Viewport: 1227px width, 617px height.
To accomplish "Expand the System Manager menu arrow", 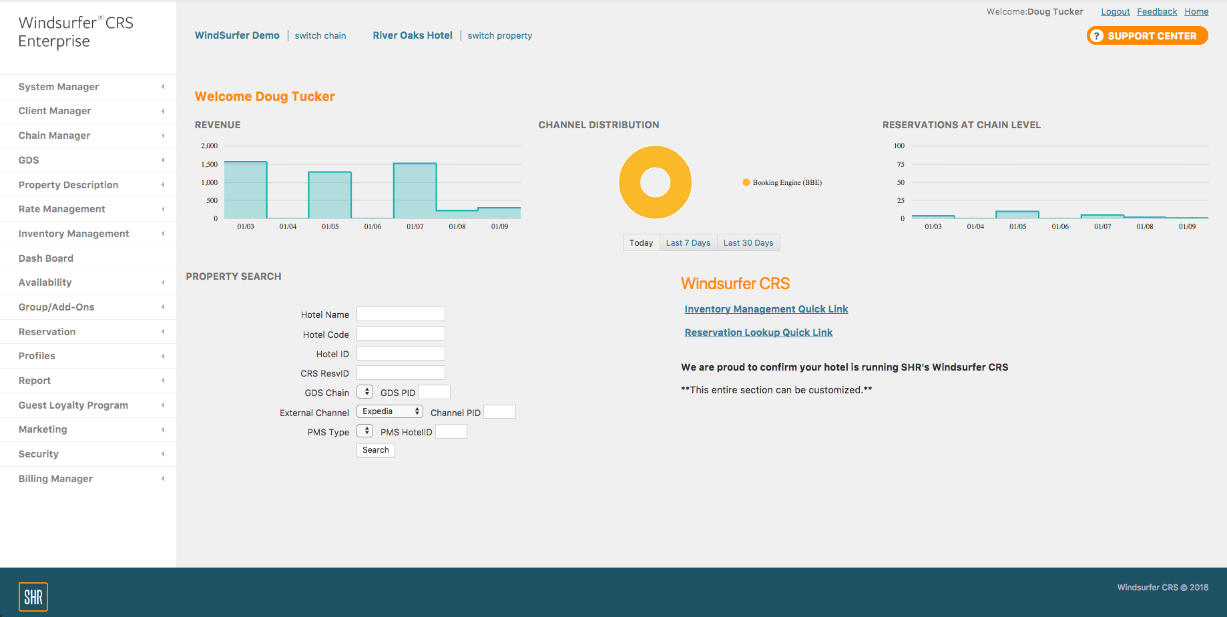I will [163, 87].
